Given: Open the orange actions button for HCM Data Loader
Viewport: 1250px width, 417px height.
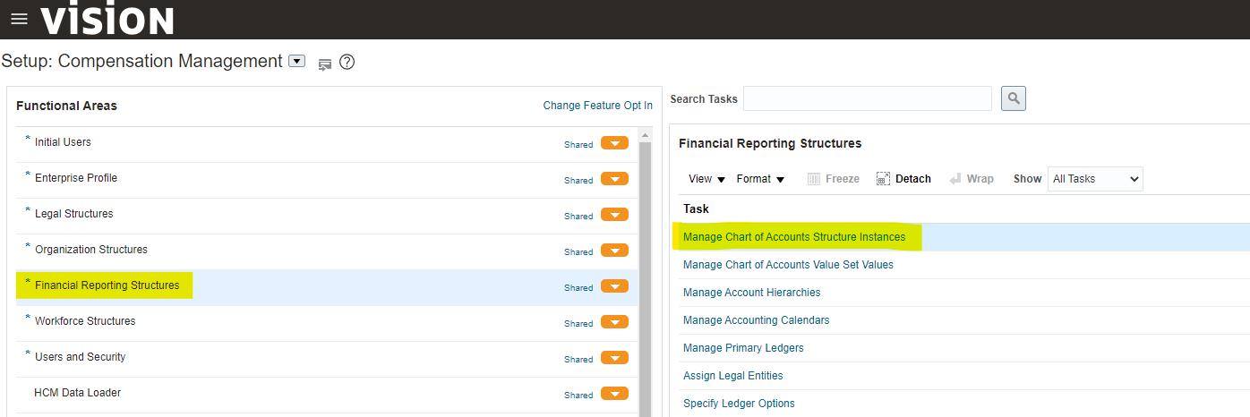Looking at the screenshot, I should click(x=614, y=394).
